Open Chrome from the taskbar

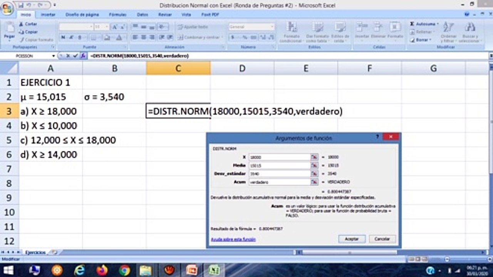(x=124, y=270)
